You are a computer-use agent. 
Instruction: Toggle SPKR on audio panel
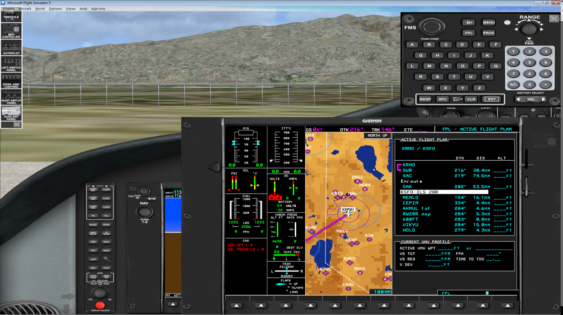106,225
